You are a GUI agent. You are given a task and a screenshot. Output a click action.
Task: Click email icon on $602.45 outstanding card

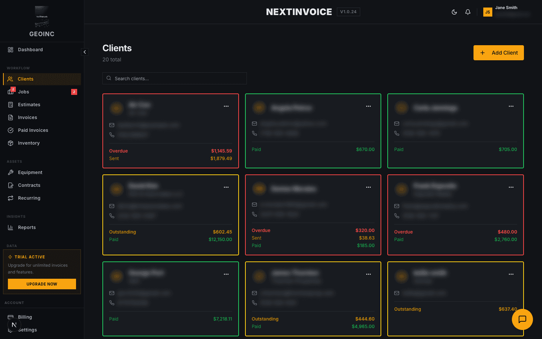click(x=112, y=206)
